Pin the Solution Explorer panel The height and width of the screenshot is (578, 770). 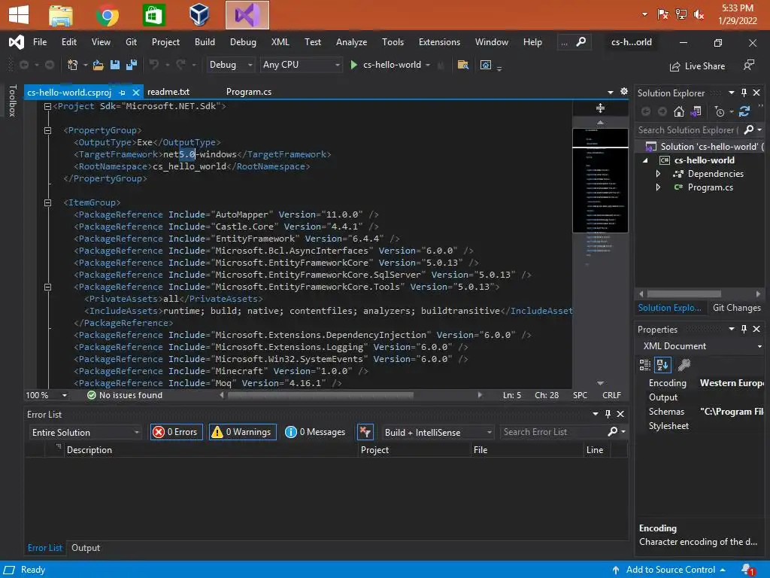click(x=744, y=93)
